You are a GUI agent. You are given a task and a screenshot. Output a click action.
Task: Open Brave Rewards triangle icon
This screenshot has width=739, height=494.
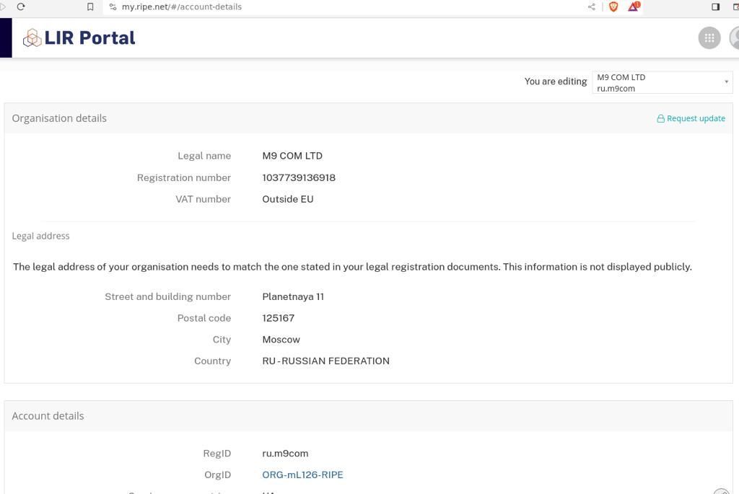point(633,6)
